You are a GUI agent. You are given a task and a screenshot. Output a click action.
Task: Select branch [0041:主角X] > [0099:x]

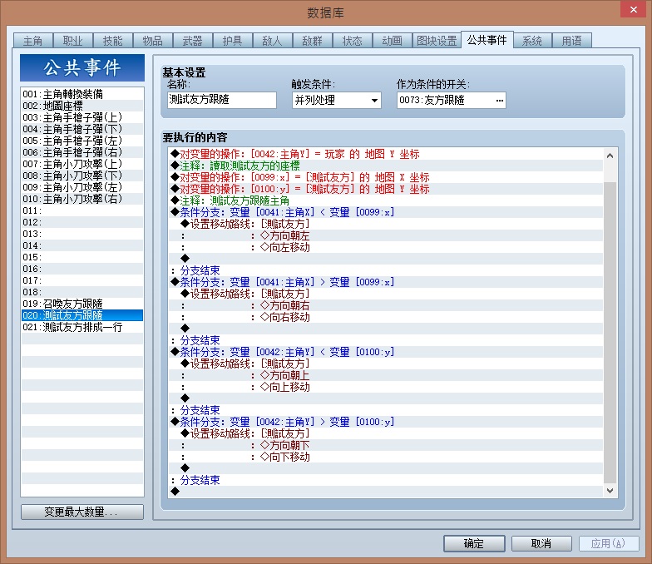386,282
